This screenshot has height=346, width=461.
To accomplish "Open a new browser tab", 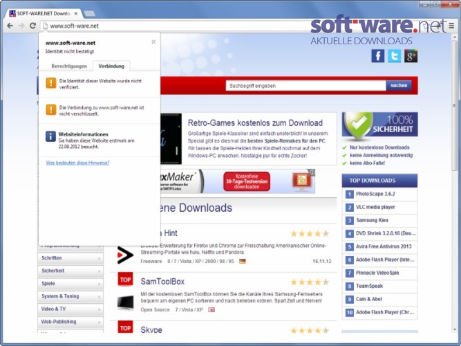I will tap(89, 14).
